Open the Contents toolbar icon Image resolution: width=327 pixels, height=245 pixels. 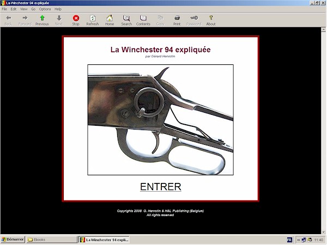(x=143, y=18)
